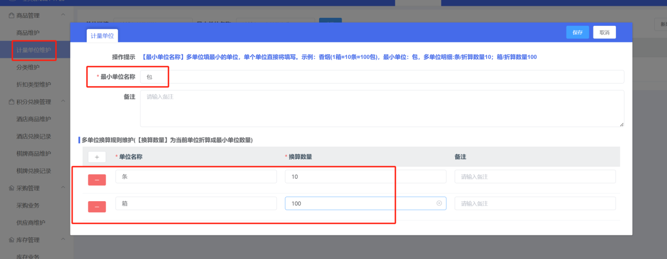The height and width of the screenshot is (259, 667).
Task: Click remark field in 箱 row
Action: [535, 203]
